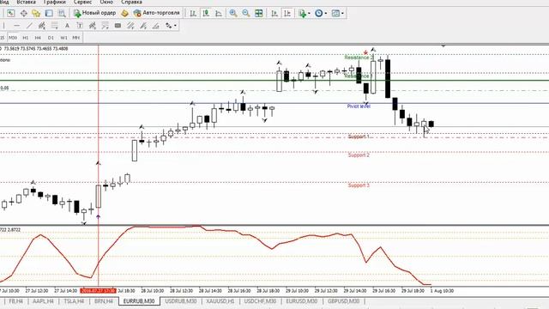
Task: Zoom out the chart magnifier minus
Action: pyautogui.click(x=246, y=14)
